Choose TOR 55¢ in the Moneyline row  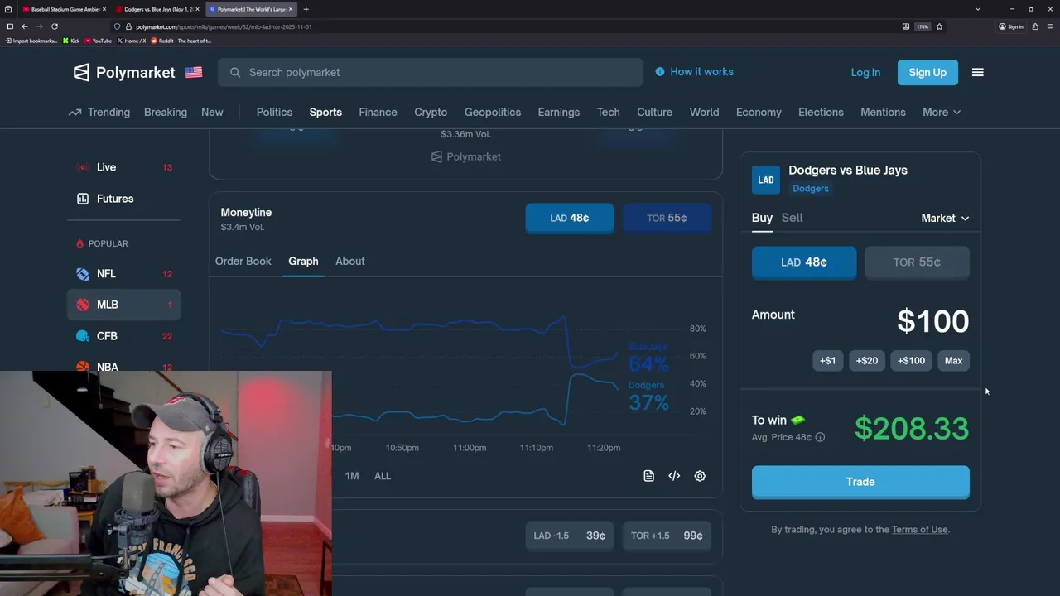click(x=667, y=218)
